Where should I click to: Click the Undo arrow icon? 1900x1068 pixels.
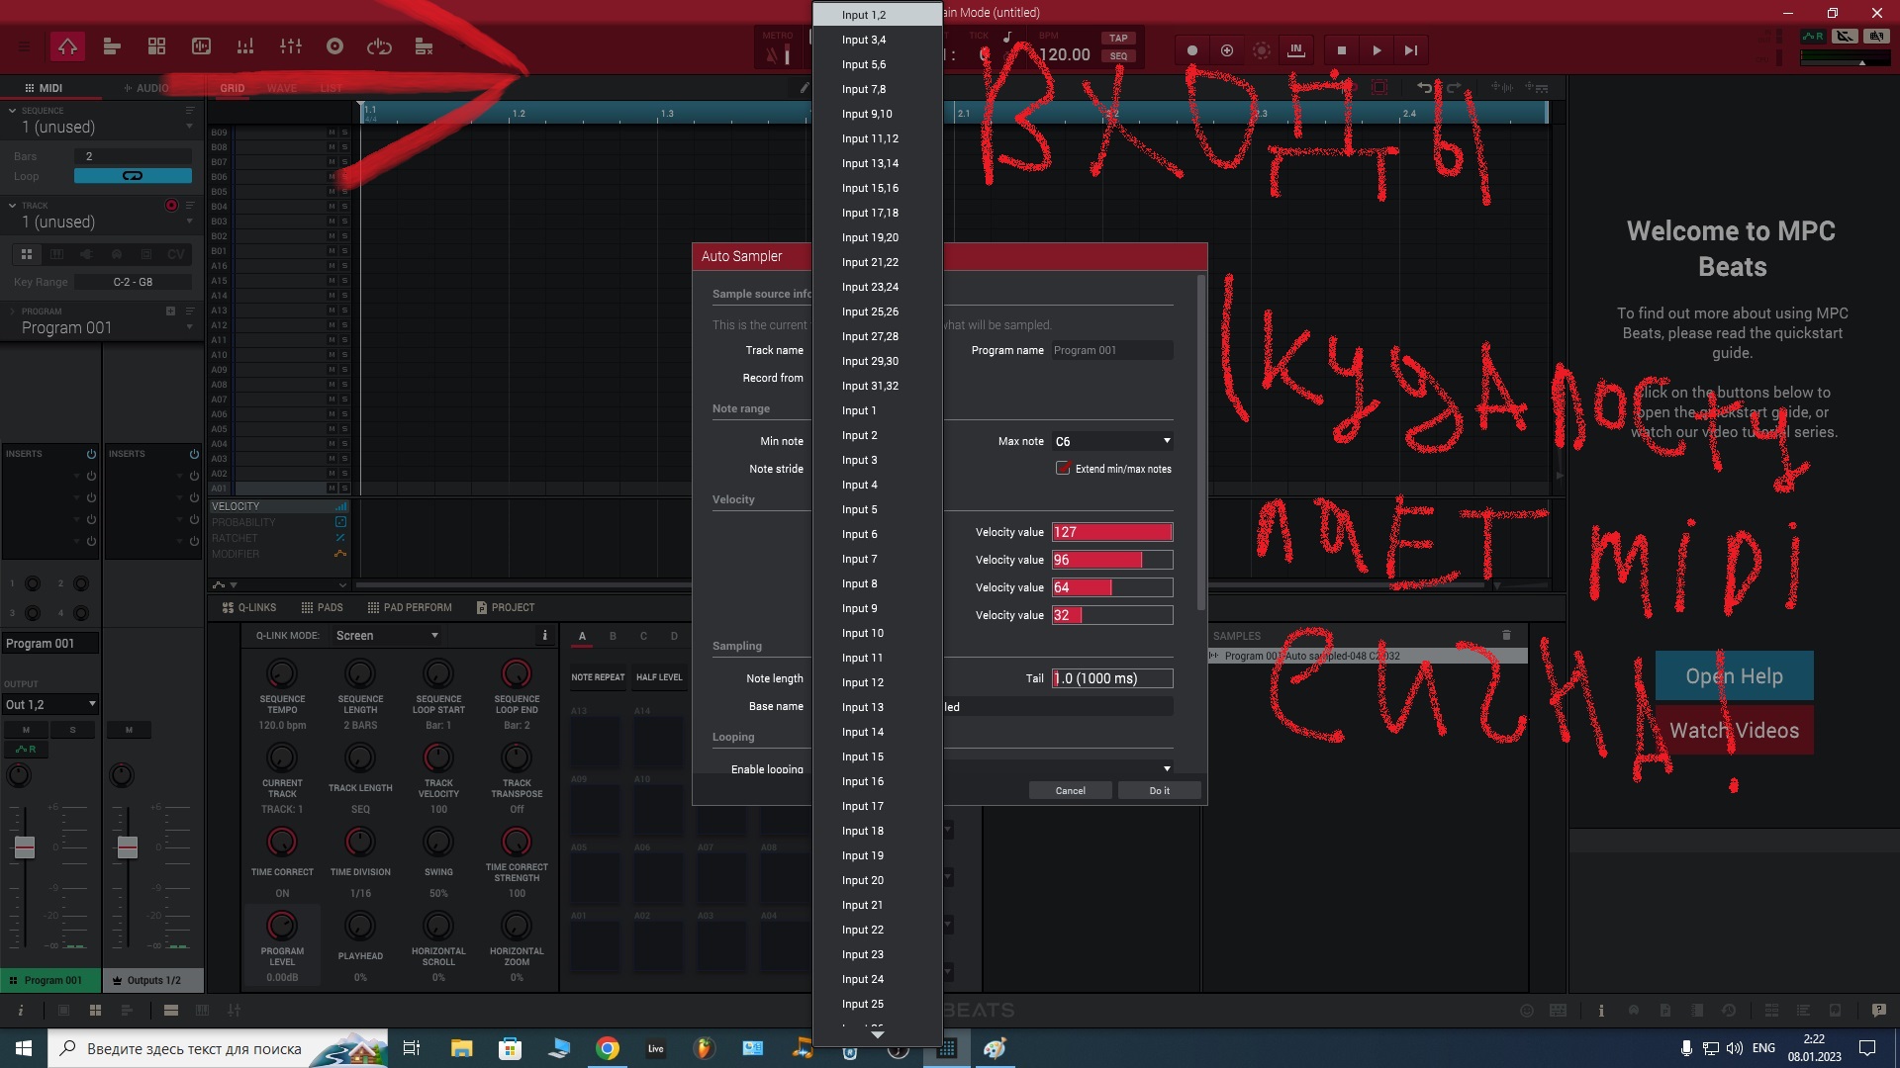pyautogui.click(x=1423, y=87)
